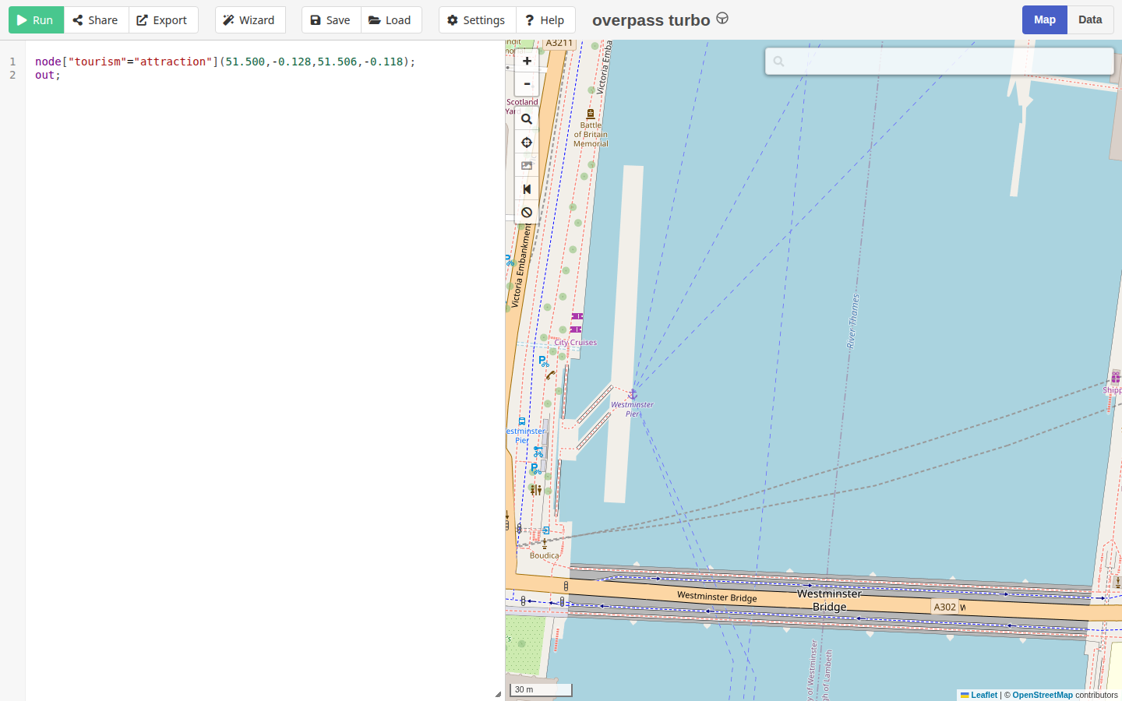Image resolution: width=1122 pixels, height=701 pixels.
Task: Open the Share dialog
Action: tap(96, 20)
